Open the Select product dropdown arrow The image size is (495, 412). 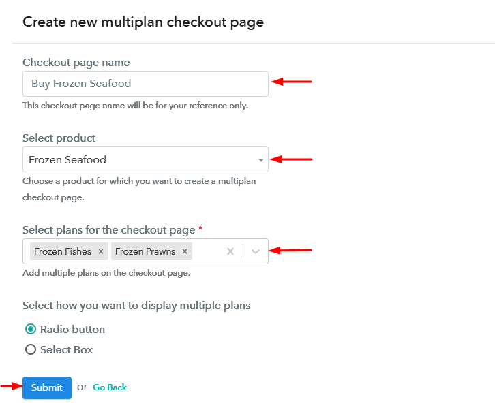pos(260,160)
